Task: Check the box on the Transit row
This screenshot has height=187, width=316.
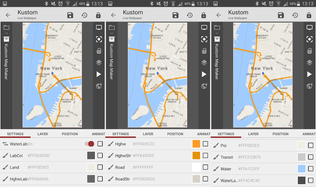Action: tap(311, 157)
